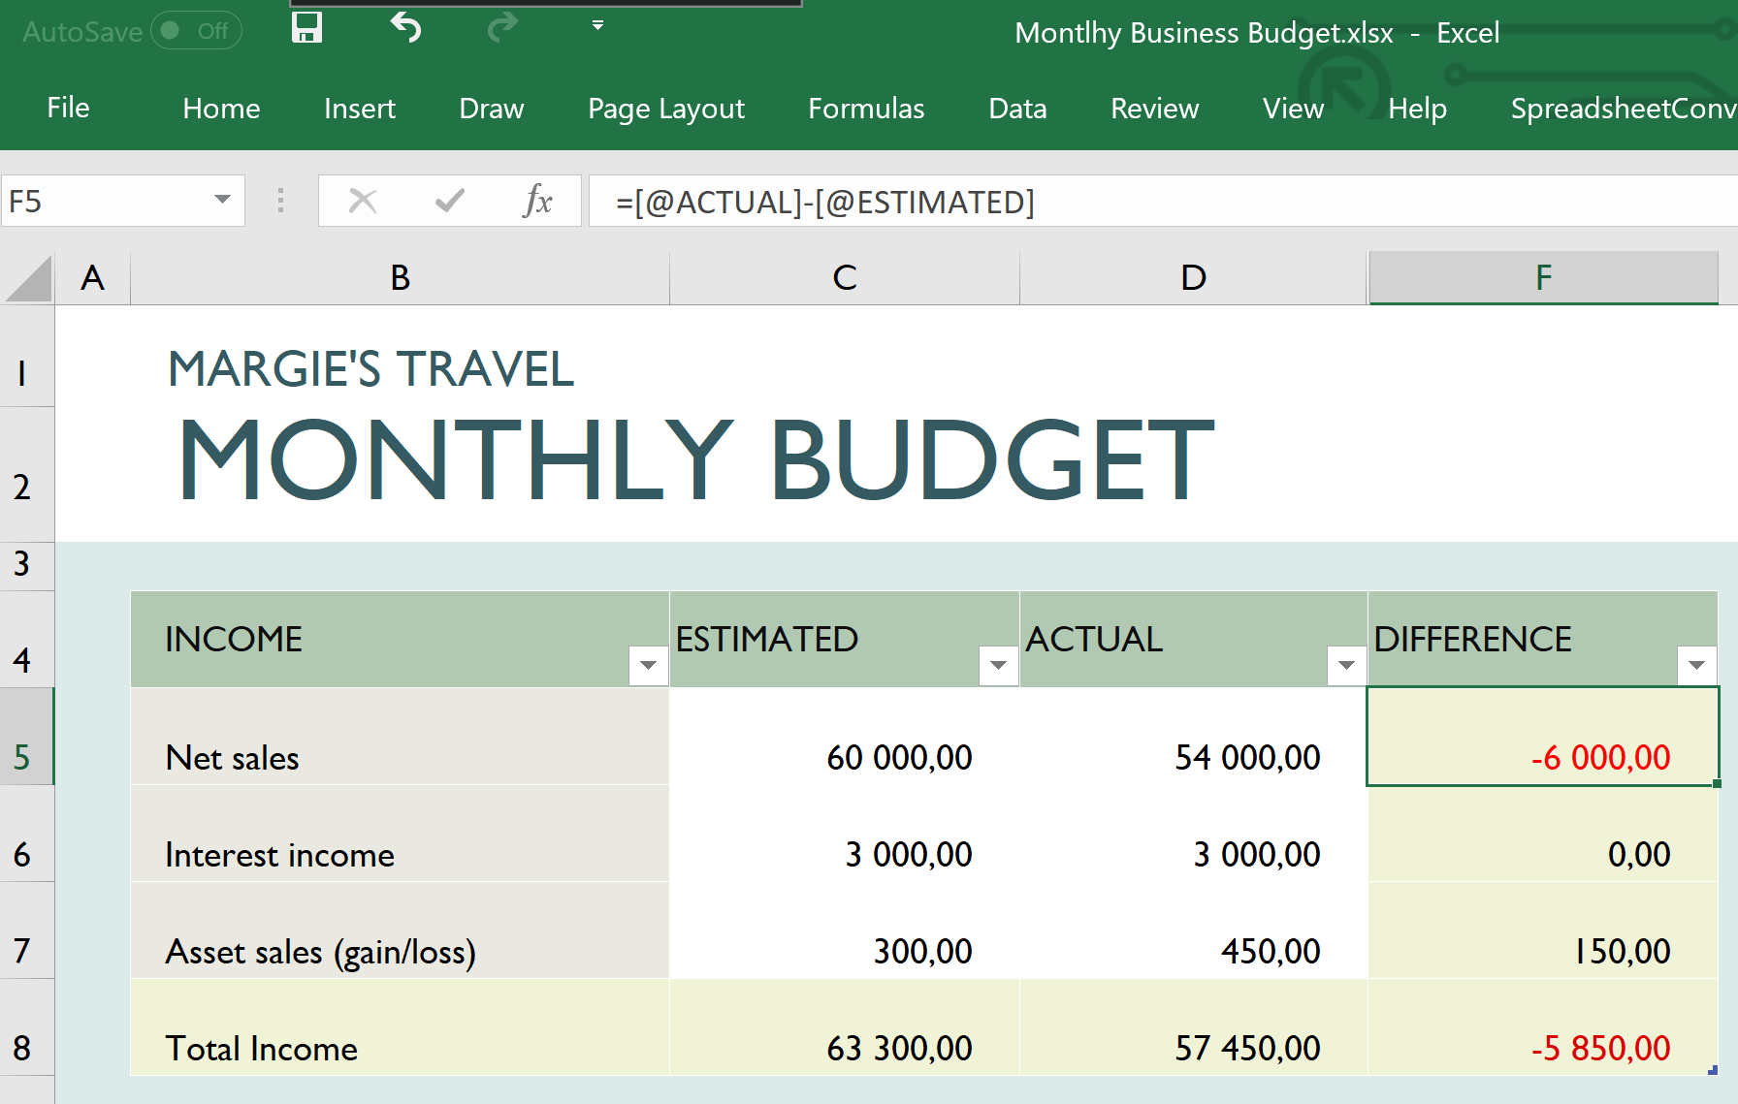Select column A header
The image size is (1738, 1104).
click(92, 278)
